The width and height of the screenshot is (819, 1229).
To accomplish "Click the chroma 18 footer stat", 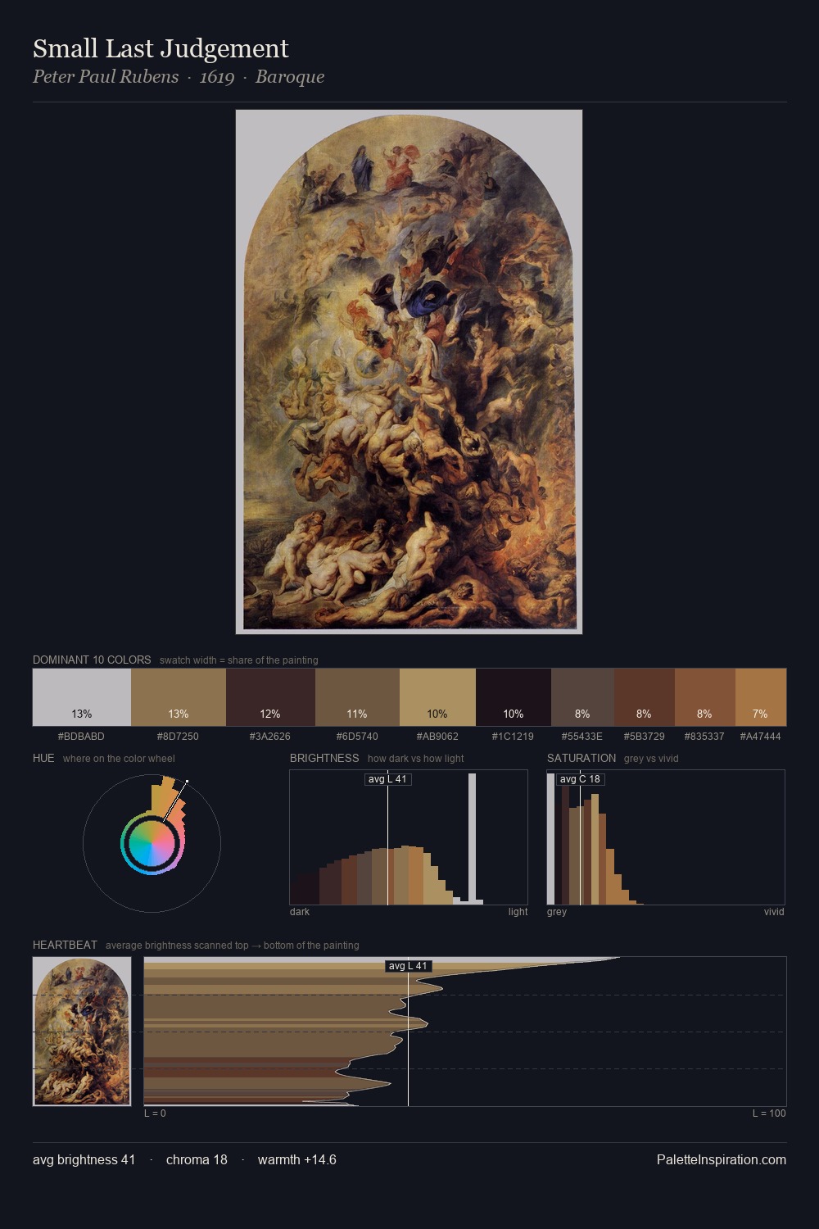I will (x=197, y=1159).
